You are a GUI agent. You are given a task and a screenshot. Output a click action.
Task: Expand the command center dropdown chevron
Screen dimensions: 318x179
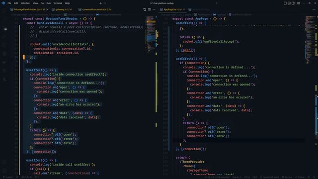click(217, 3)
